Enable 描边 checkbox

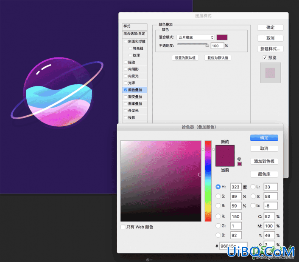pos(126,62)
